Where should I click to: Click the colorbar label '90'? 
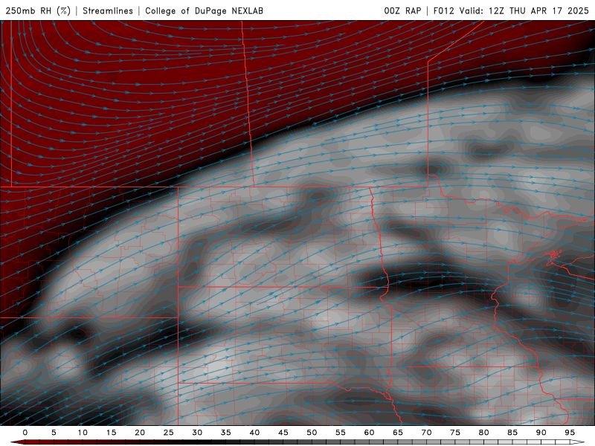(x=541, y=433)
